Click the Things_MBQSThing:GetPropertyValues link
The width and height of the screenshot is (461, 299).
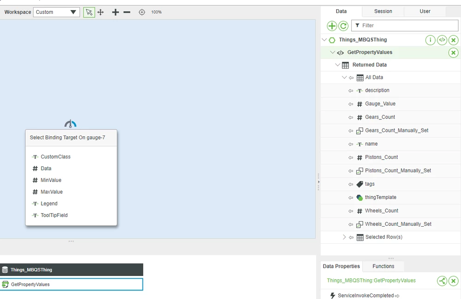point(371,281)
